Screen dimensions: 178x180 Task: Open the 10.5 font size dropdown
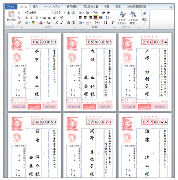(64, 12)
